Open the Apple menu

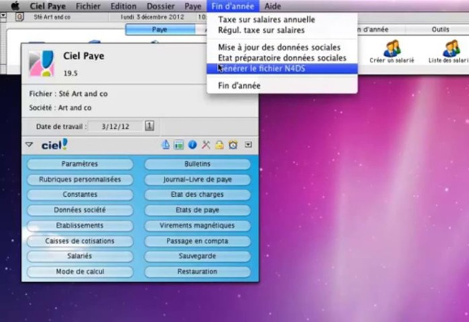click(15, 6)
